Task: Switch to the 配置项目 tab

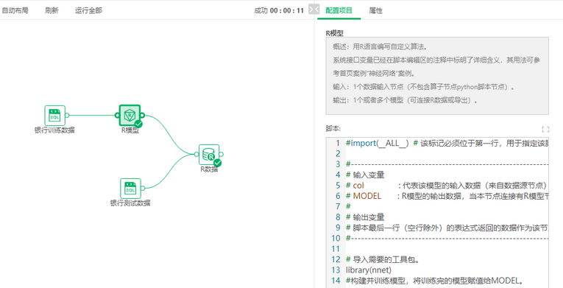Action: 339,10
